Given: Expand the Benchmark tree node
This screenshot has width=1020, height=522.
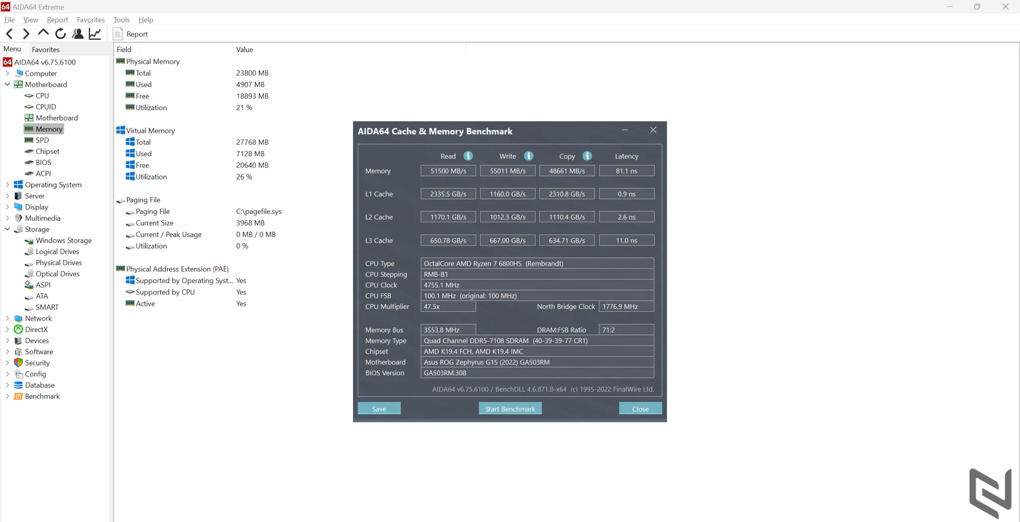Looking at the screenshot, I should (x=7, y=396).
